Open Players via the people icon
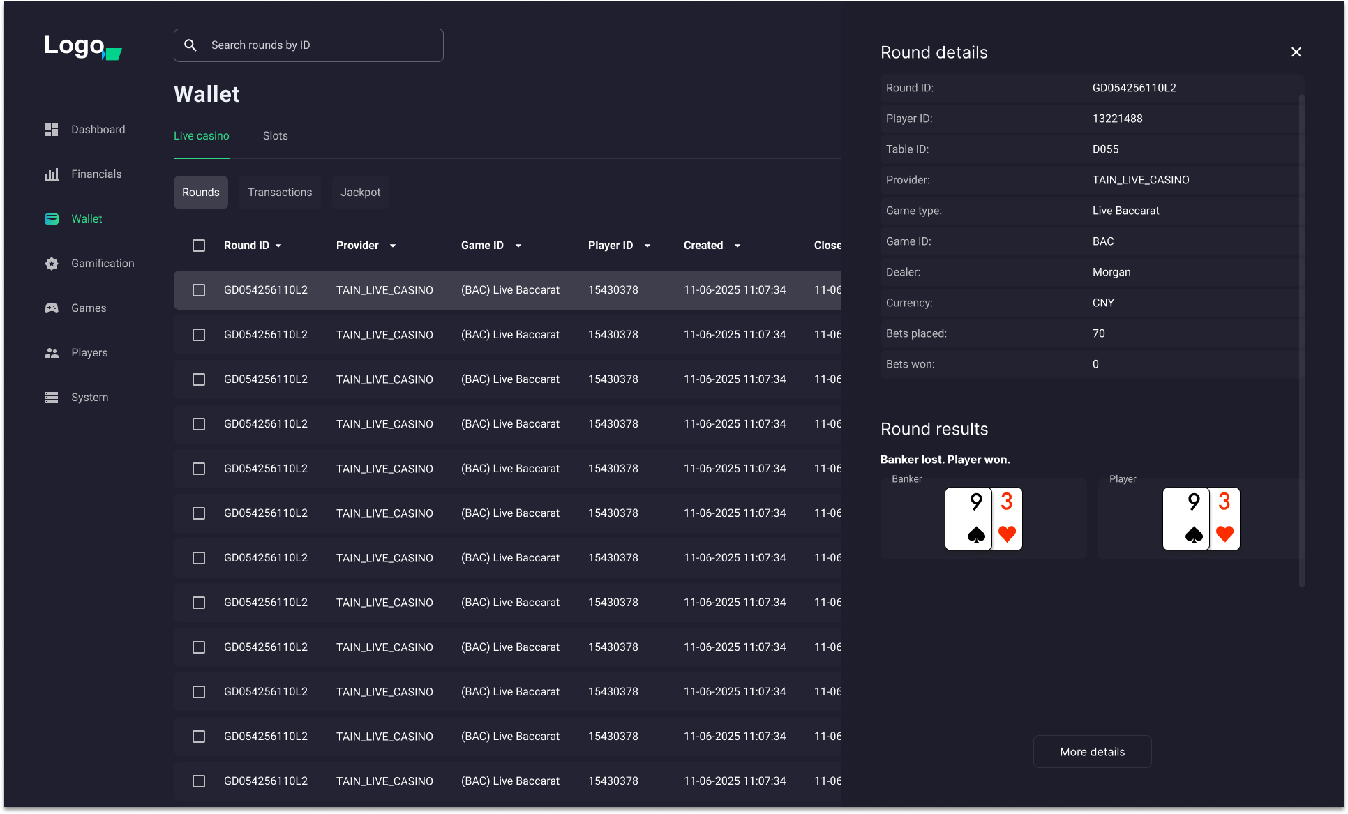The height and width of the screenshot is (814, 1348). pos(51,352)
